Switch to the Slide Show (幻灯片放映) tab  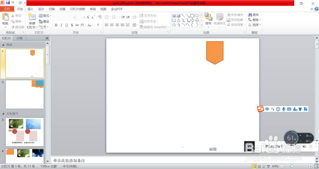78,9
